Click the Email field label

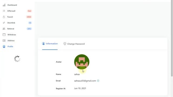coord(58,81)
